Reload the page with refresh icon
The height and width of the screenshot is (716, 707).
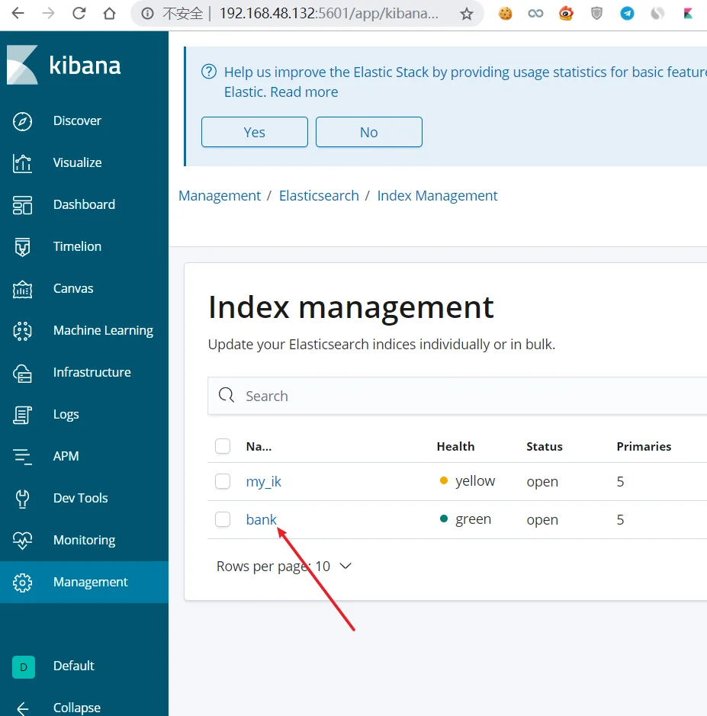click(79, 13)
